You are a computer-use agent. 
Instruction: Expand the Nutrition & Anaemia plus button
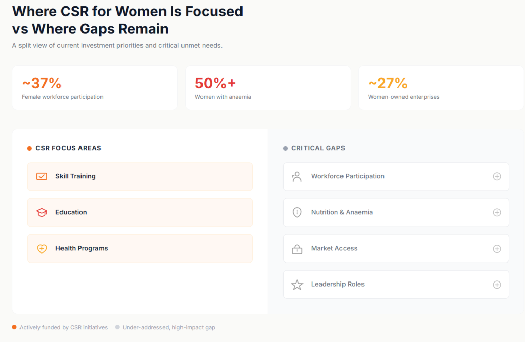click(496, 212)
